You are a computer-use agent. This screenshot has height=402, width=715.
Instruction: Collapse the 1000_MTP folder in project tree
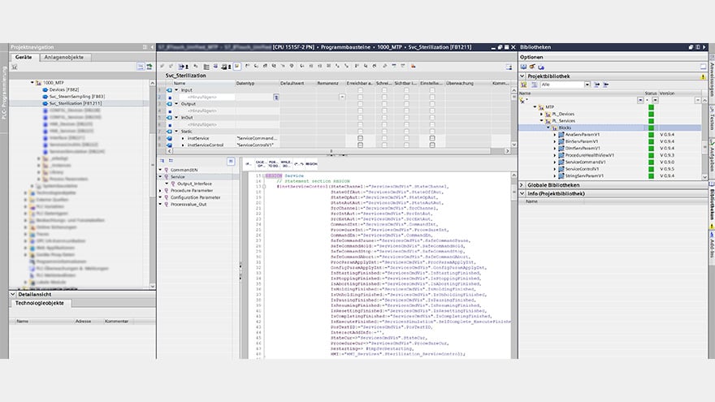[x=32, y=82]
